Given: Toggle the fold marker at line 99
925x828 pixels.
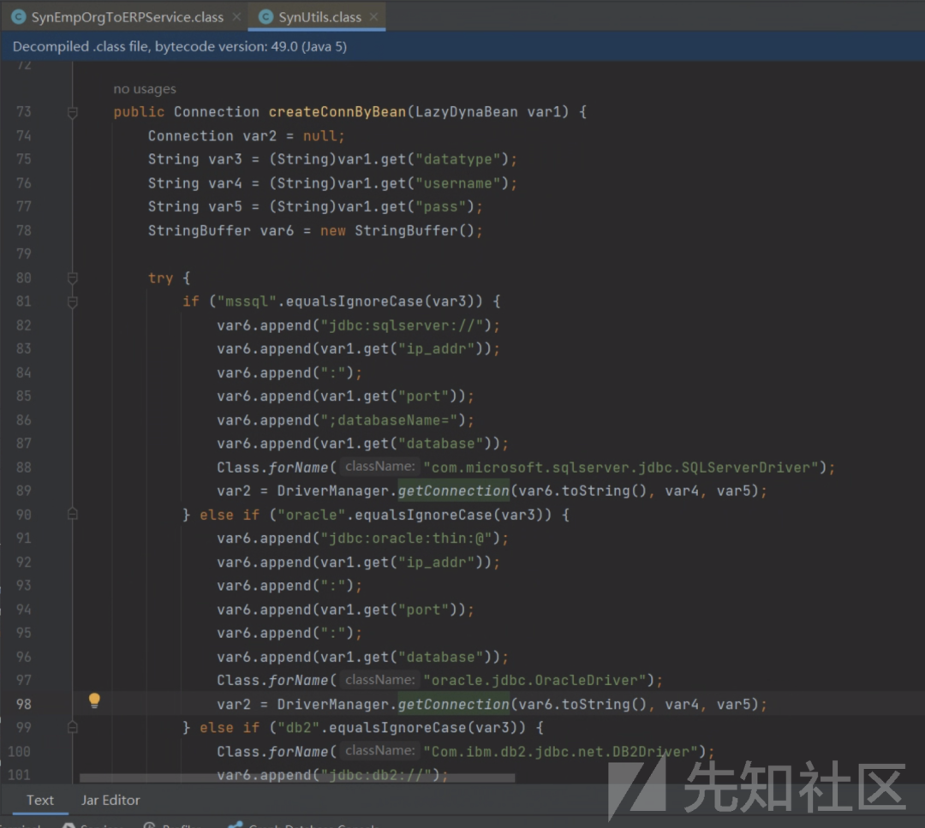Looking at the screenshot, I should tap(73, 727).
